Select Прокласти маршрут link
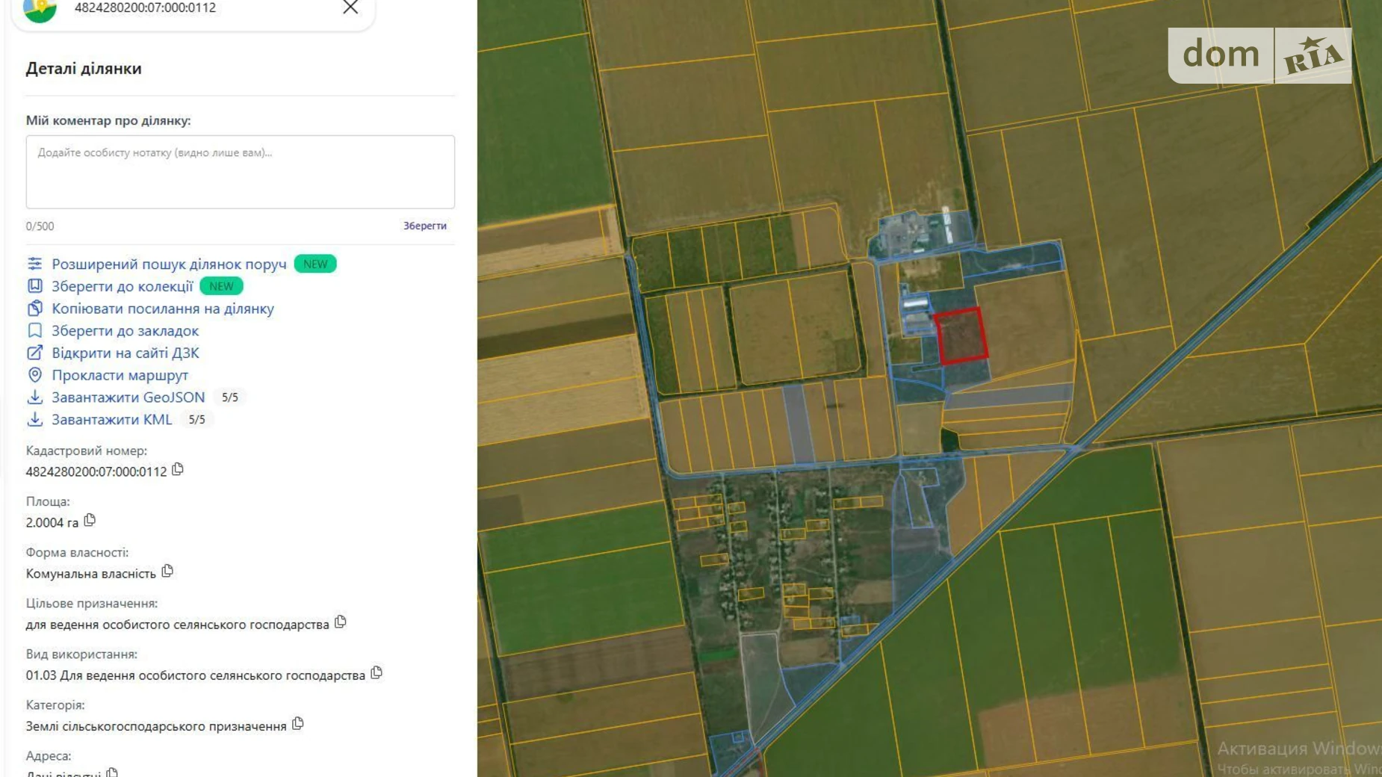 coord(120,376)
